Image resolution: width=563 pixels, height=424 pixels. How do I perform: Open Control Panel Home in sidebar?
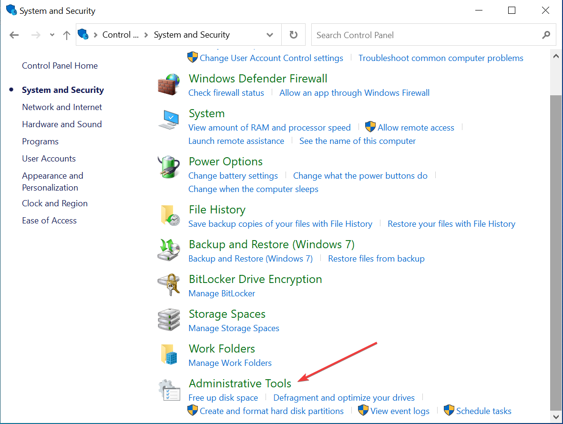60,66
